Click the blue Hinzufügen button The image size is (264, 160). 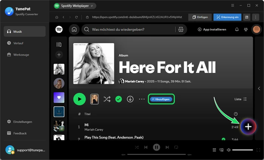[x=161, y=99]
